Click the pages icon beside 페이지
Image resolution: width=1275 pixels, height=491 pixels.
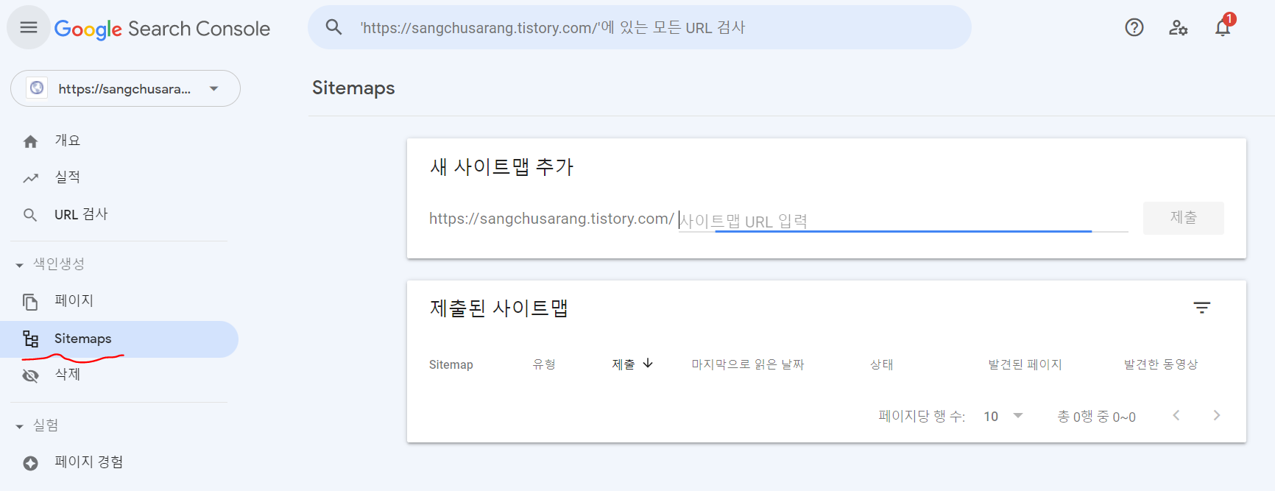(30, 302)
